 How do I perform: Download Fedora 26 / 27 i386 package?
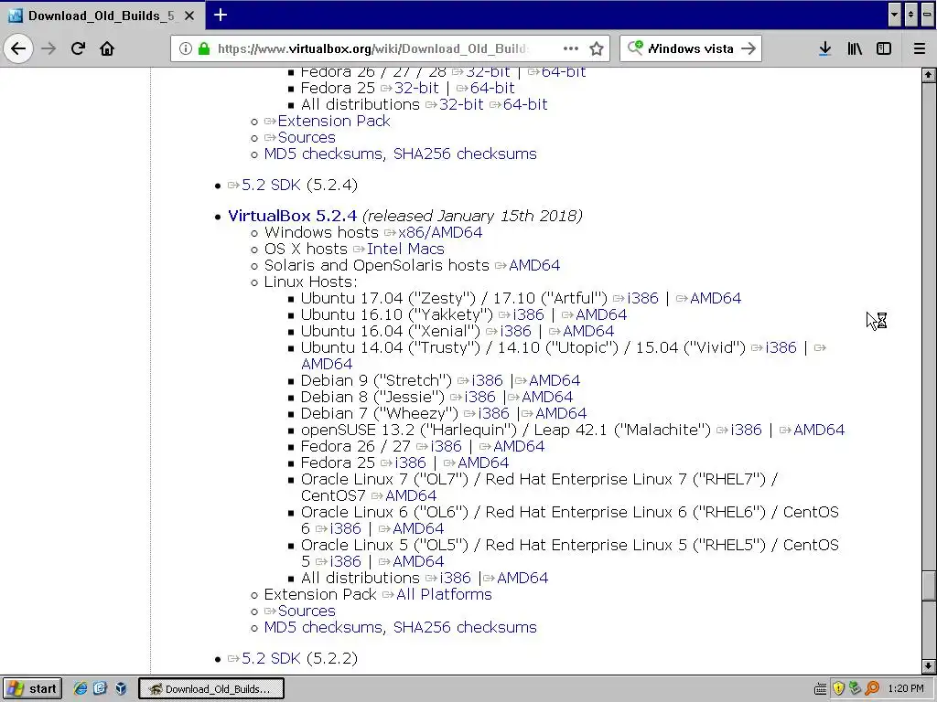pyautogui.click(x=446, y=446)
